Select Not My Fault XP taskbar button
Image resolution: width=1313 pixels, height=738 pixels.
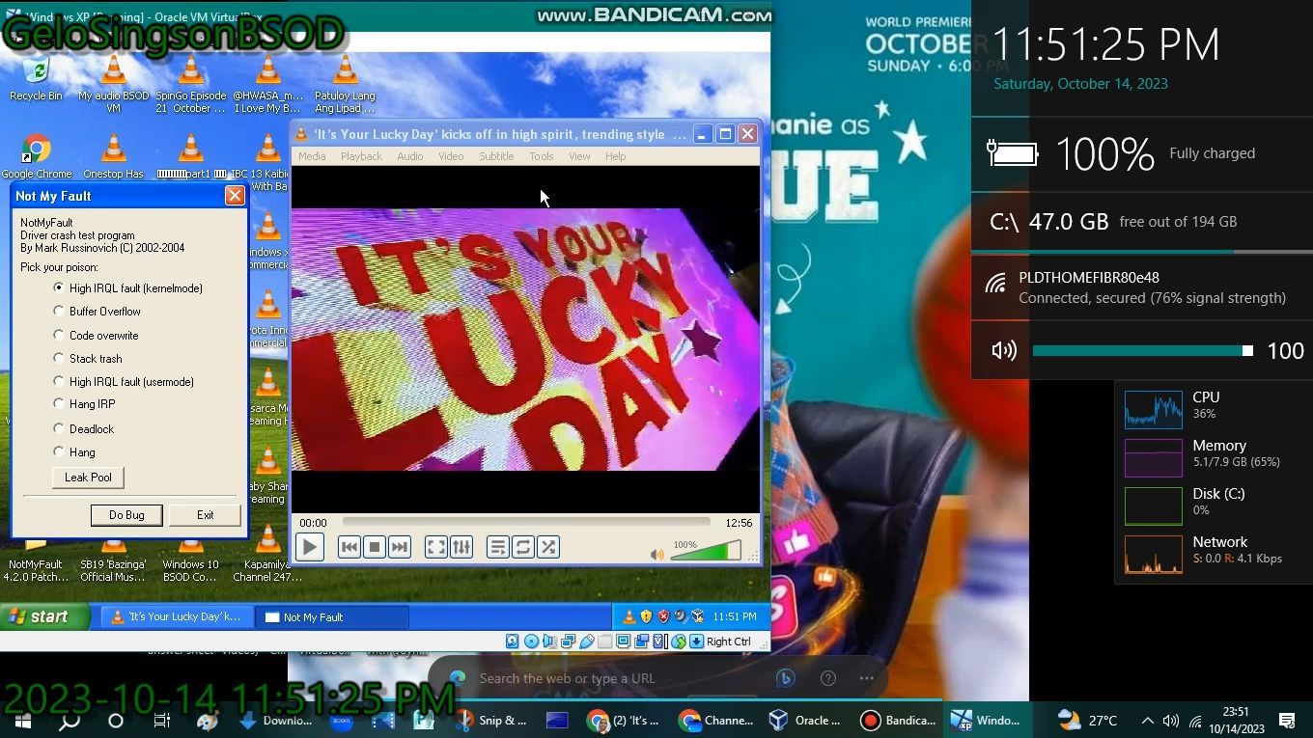click(331, 616)
